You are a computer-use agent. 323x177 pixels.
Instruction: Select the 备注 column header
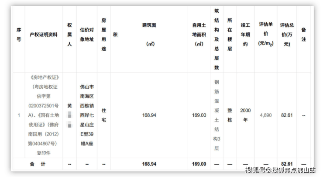[x=304, y=35]
